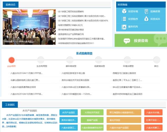The height and width of the screenshot is (132, 167).
Task: Open the 工业园区 tab header
Action: [x=10, y=105]
